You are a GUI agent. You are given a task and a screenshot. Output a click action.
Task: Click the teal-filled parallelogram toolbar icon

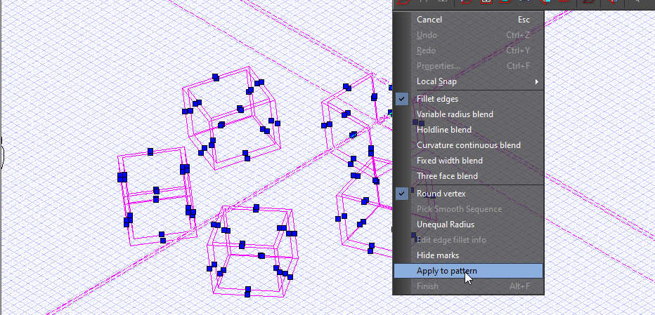[x=506, y=1]
